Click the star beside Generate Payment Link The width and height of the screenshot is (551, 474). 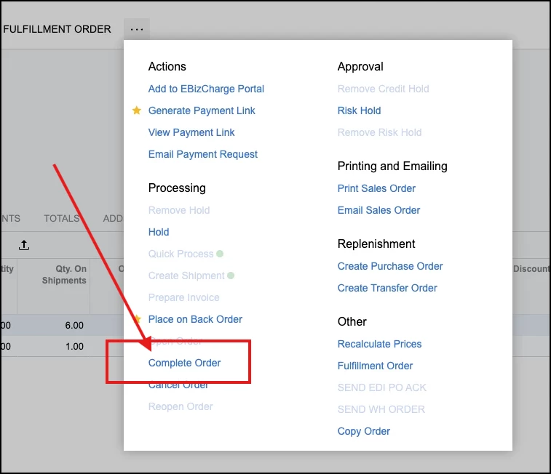tap(137, 111)
